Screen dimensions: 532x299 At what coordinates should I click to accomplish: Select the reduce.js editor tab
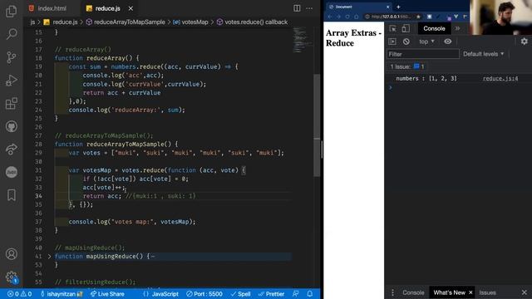(x=107, y=8)
